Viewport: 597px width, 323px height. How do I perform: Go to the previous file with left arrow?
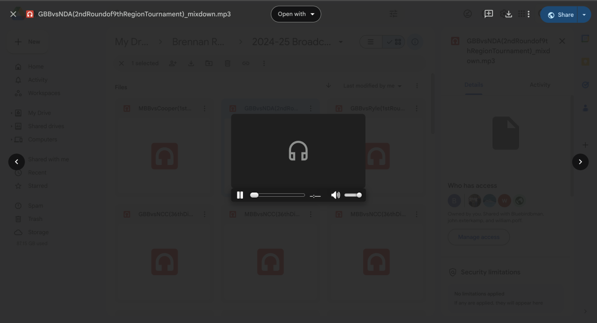16,162
